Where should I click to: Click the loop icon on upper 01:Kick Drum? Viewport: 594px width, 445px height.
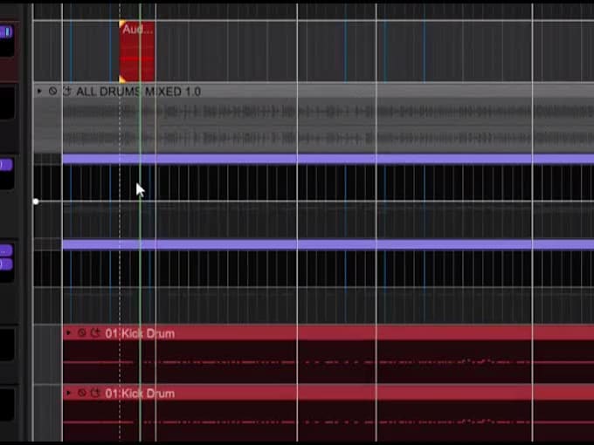click(95, 332)
